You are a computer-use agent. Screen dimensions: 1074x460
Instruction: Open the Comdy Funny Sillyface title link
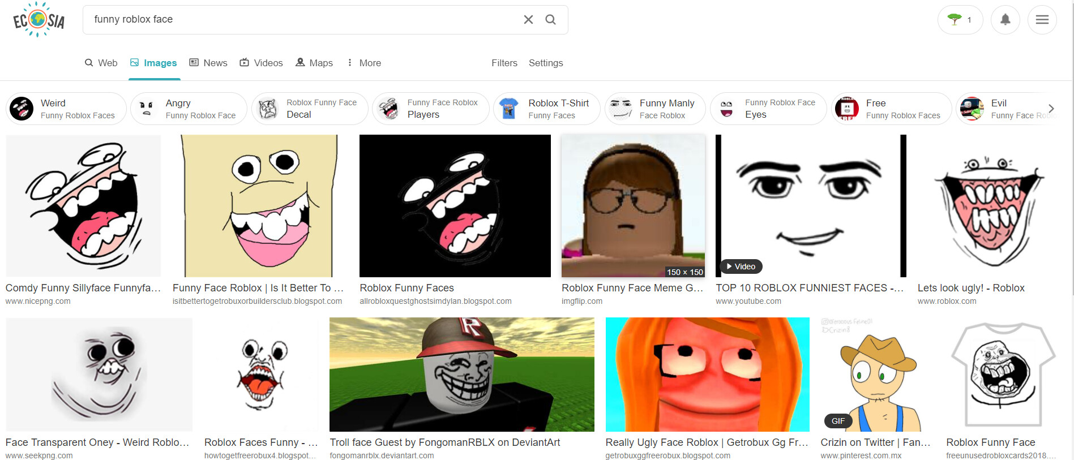tap(83, 288)
